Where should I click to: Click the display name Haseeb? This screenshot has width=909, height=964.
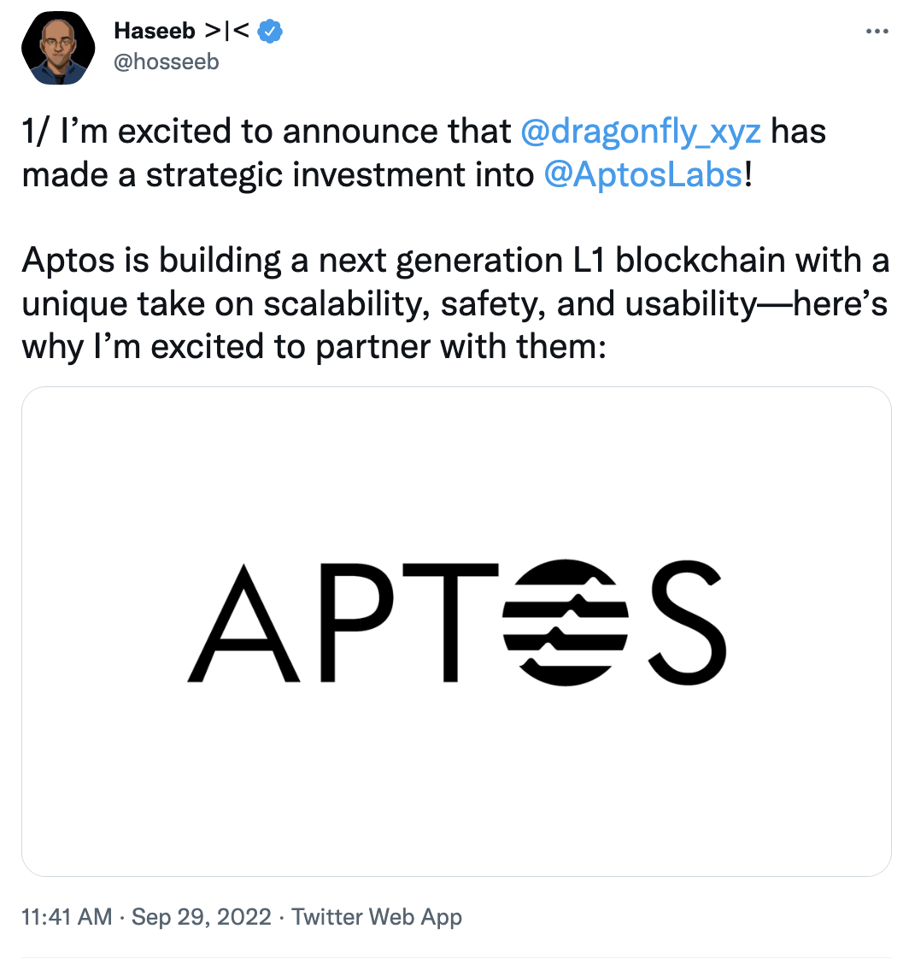coord(154,32)
